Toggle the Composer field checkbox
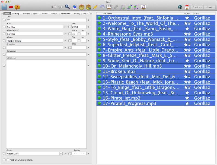The height and width of the screenshot is (165, 217). [4, 54]
